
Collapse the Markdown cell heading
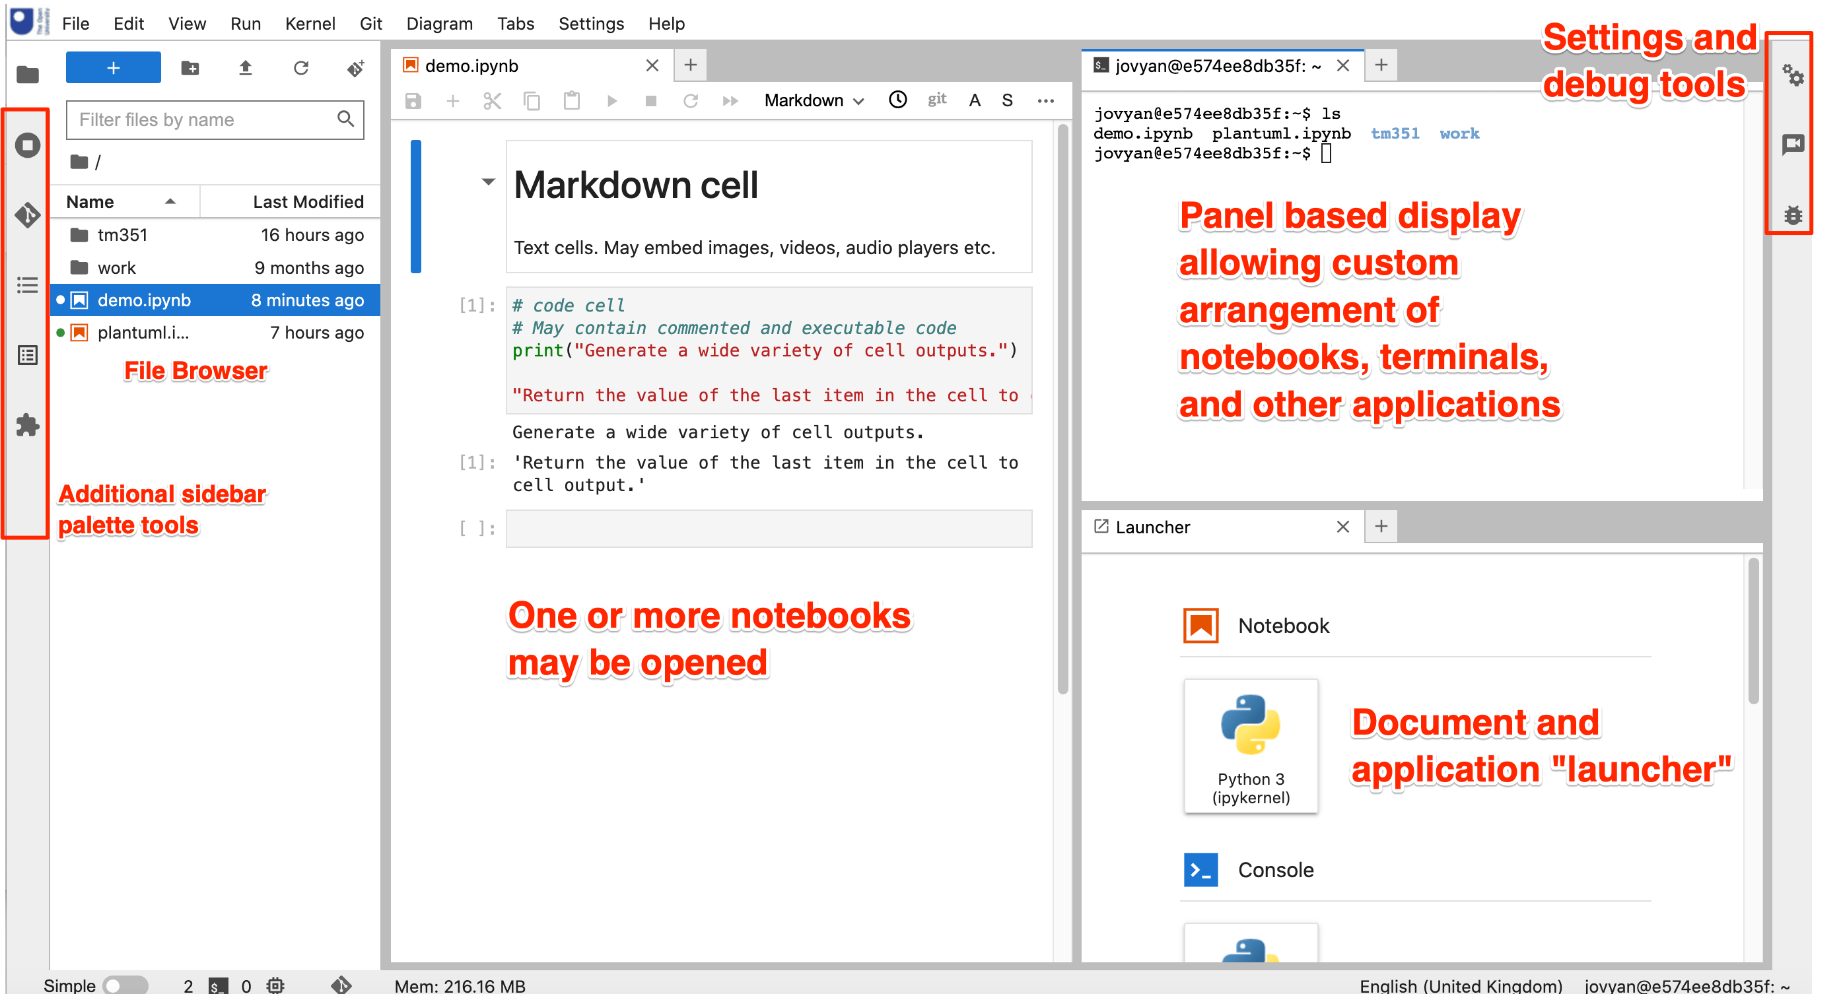[488, 182]
